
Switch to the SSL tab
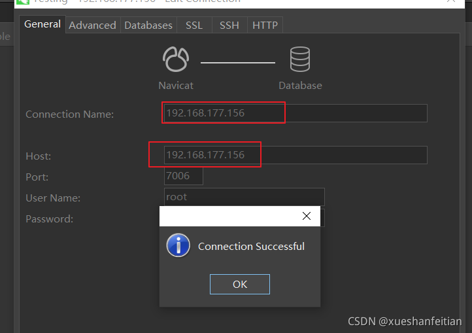pos(194,25)
